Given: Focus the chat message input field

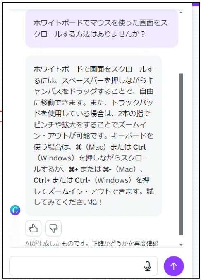Looking at the screenshot, I should click(x=84, y=266).
